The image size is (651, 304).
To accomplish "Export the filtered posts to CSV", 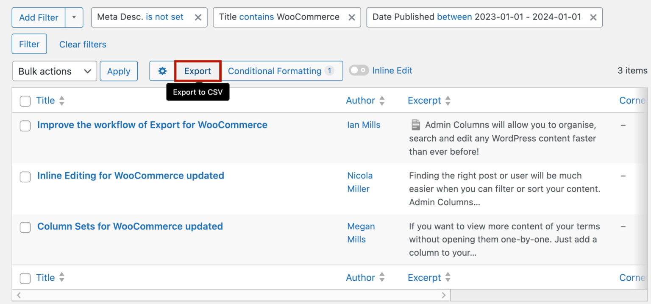I will [x=197, y=71].
